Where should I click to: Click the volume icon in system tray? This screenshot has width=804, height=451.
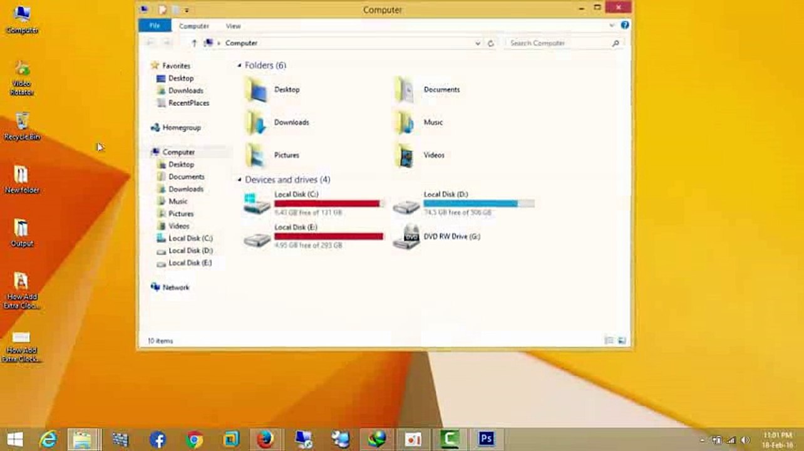pos(745,440)
